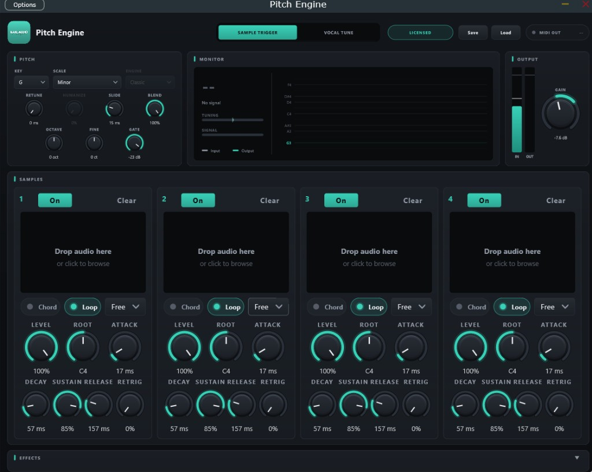592x472 pixels.
Task: Switch to the Vocal Tune tab
Action: pyautogui.click(x=338, y=33)
